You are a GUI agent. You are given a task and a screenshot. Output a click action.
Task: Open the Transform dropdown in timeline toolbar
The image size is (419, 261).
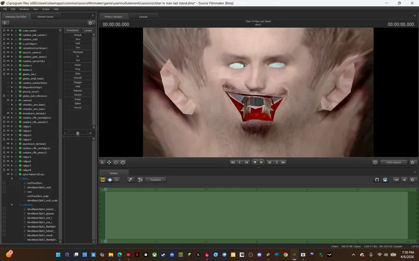tap(156, 180)
